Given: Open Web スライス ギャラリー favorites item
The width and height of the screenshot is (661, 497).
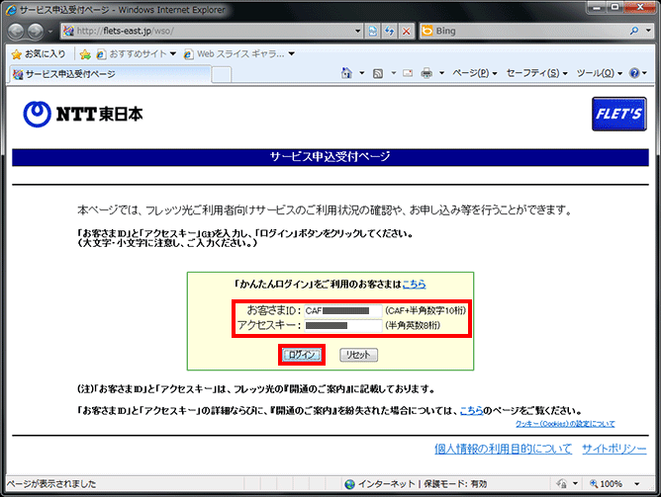Looking at the screenshot, I should (x=238, y=54).
